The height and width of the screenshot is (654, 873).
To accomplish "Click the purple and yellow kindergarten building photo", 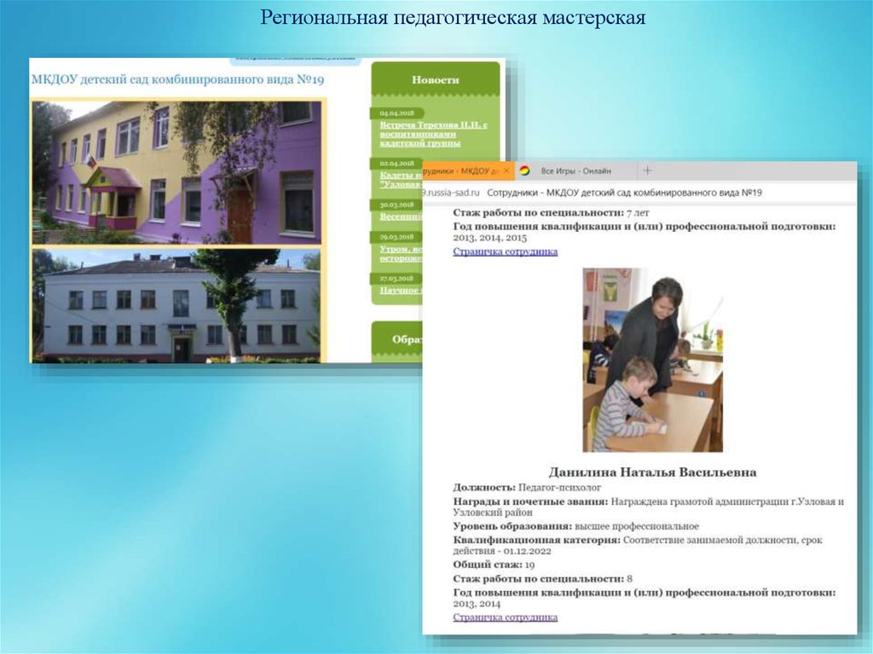I will [176, 172].
